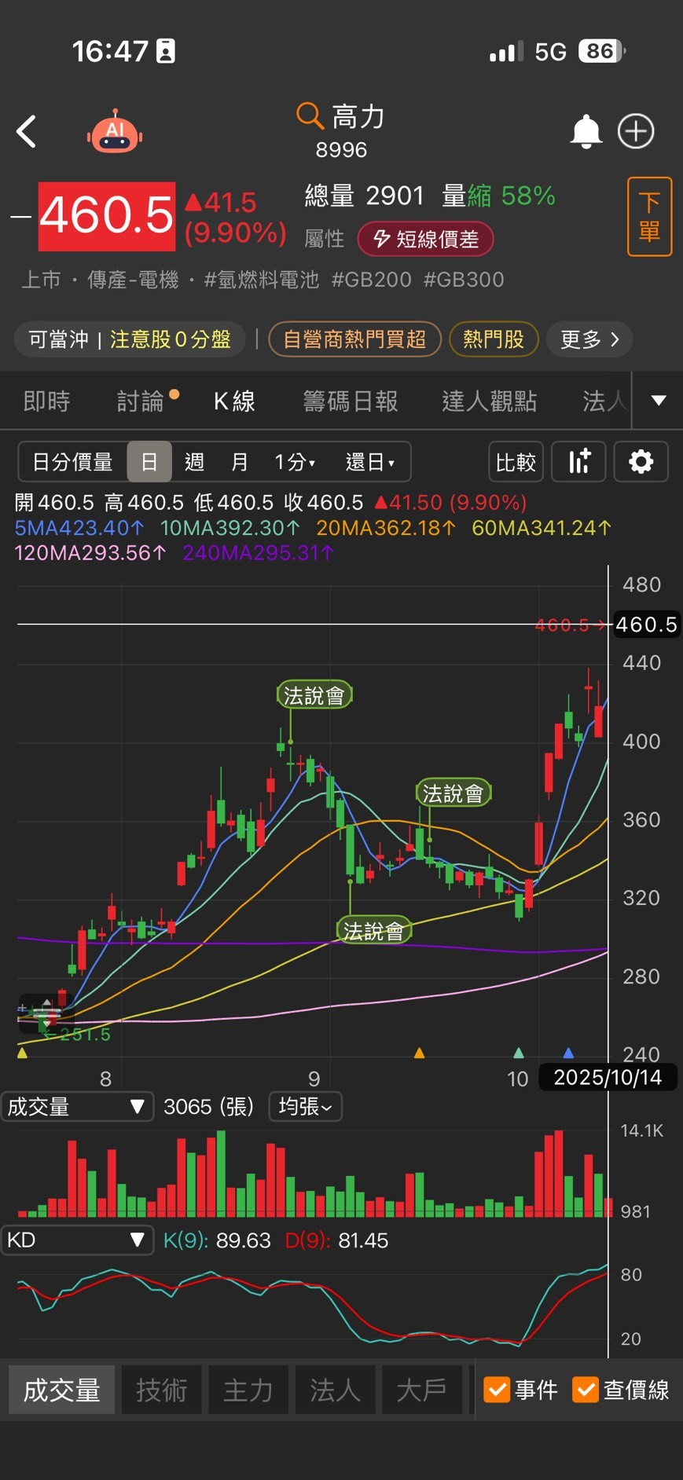This screenshot has width=683, height=1480.
Task: Tap the 60MA341.24 label
Action: pyautogui.click(x=541, y=528)
